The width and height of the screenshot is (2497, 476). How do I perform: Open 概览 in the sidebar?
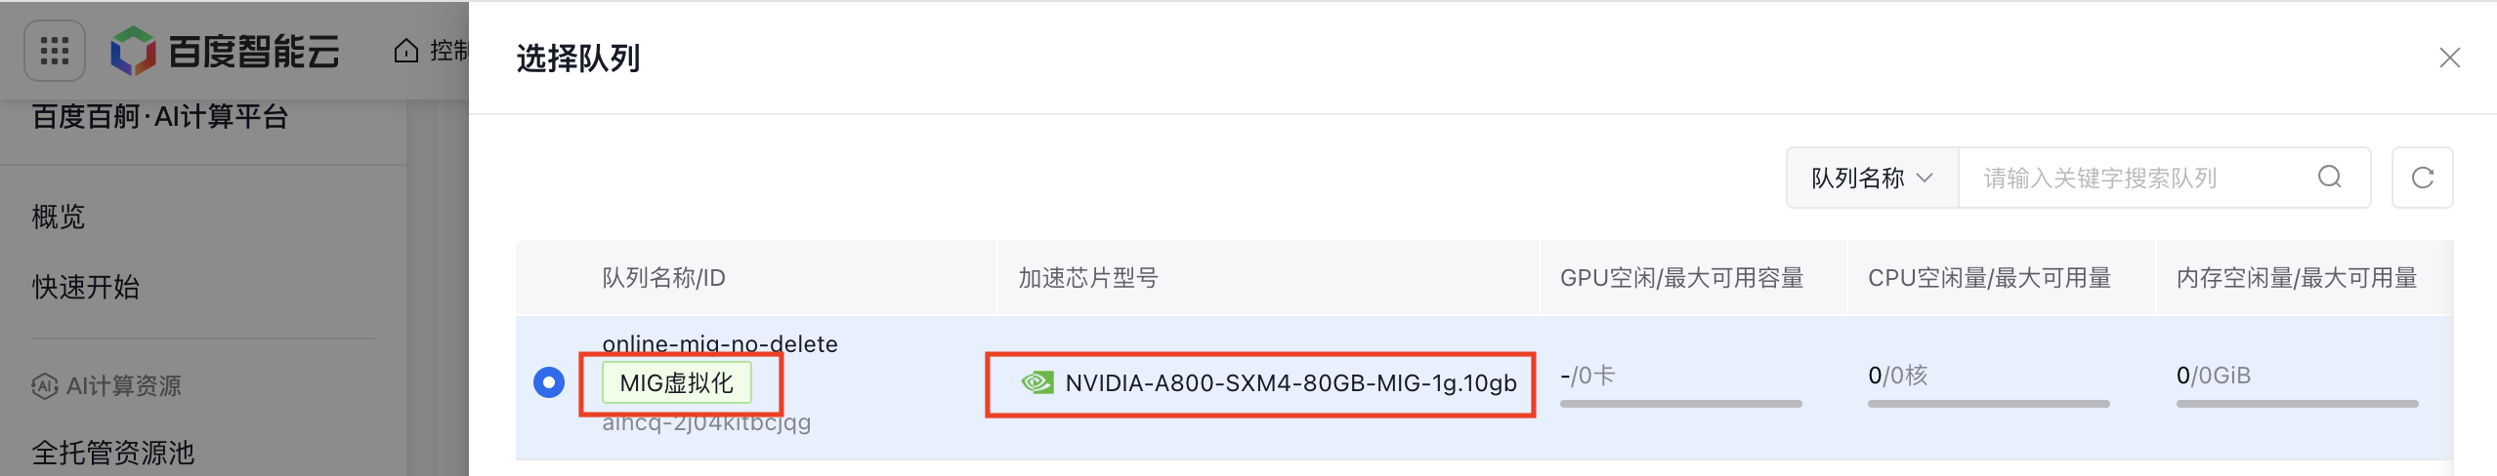pos(59,217)
